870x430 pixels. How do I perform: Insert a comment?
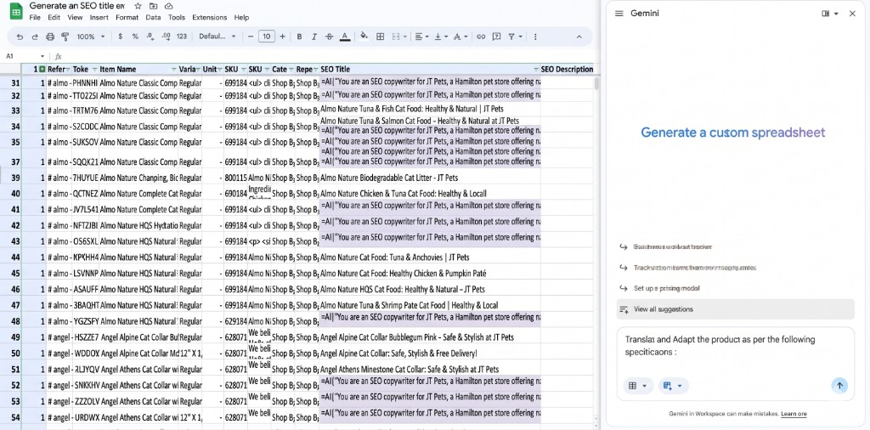click(496, 37)
